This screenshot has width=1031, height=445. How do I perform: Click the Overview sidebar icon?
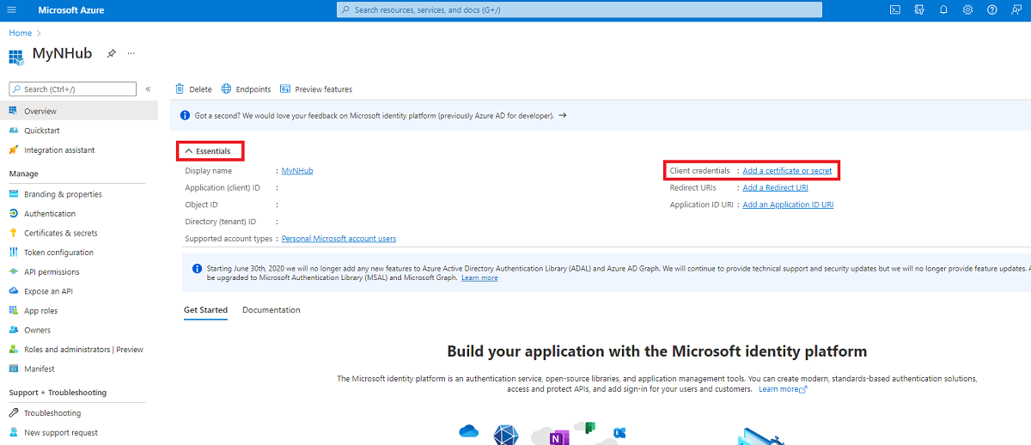click(x=14, y=111)
